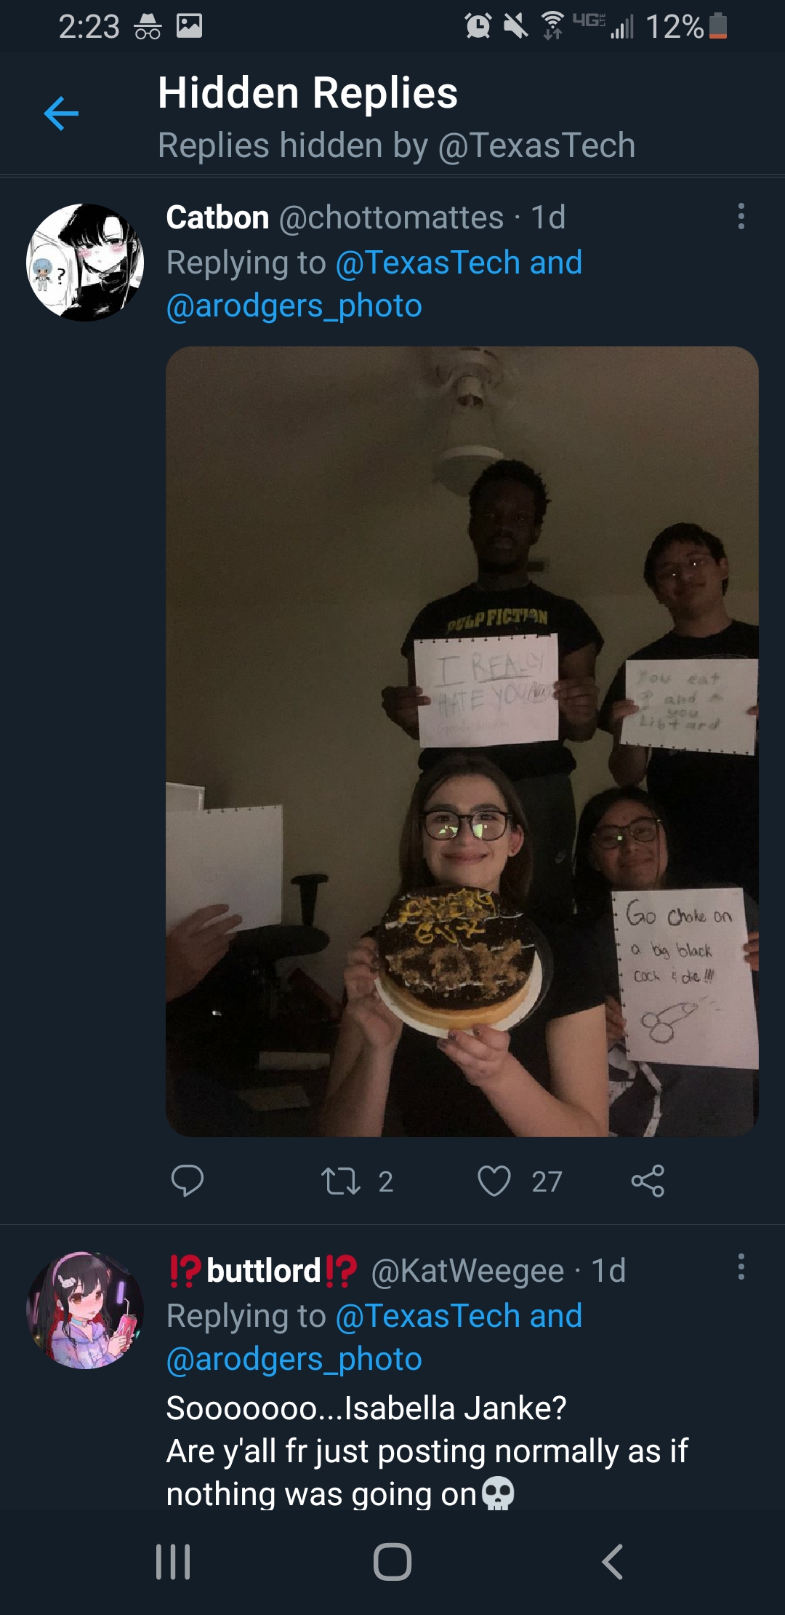Open the @TexasTech and @arodgers_photo reply link for Catbon
The image size is (785, 1615).
(x=374, y=284)
